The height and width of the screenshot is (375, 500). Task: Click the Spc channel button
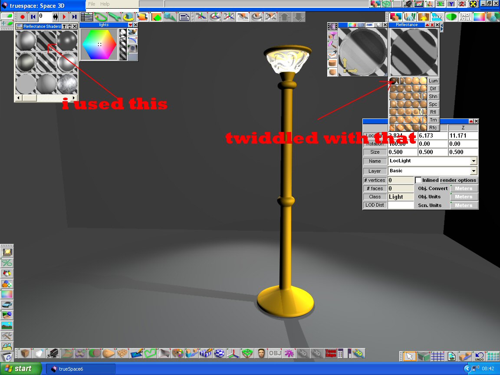tap(433, 104)
